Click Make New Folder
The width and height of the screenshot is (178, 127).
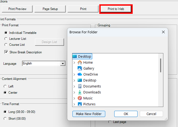[x=89, y=114]
